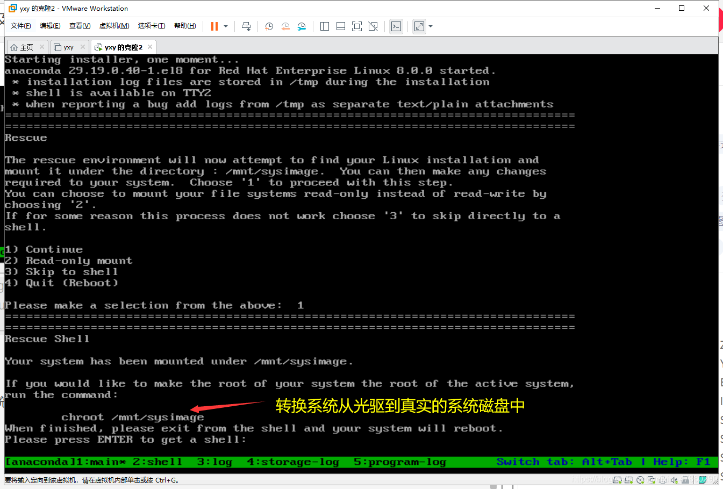Screen dimensions: 723x489
Task: Open the 编辑(E) menu
Action: [50, 26]
